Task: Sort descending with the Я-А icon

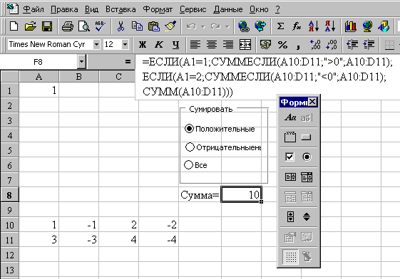Action: [330, 26]
